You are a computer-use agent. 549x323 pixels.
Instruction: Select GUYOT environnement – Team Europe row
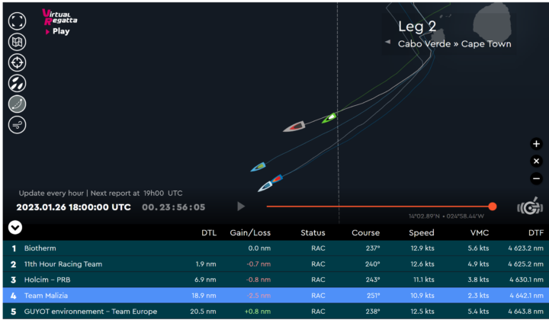[x=274, y=311]
